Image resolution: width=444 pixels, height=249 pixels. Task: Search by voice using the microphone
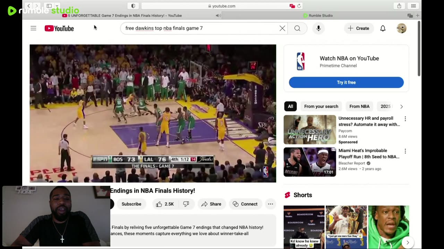click(318, 28)
